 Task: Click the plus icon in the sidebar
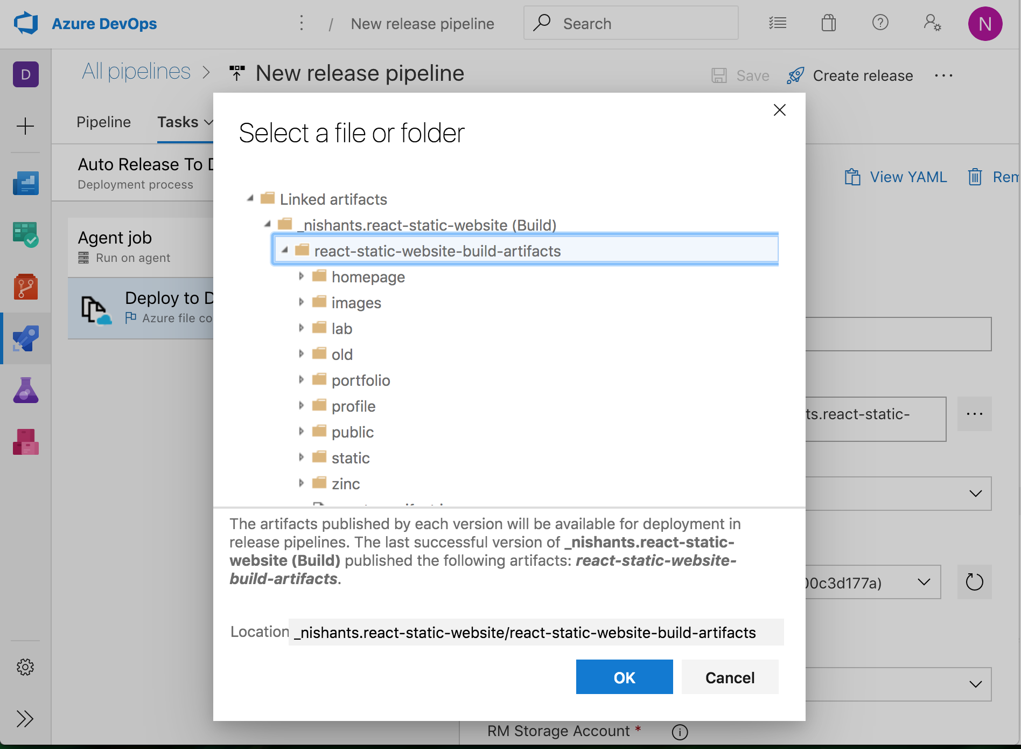pyautogui.click(x=25, y=127)
